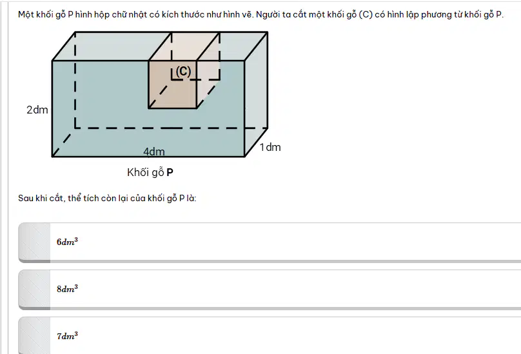Click the gray striped handle beside 6dm³
The width and height of the screenshot is (521, 354).
point(34,242)
